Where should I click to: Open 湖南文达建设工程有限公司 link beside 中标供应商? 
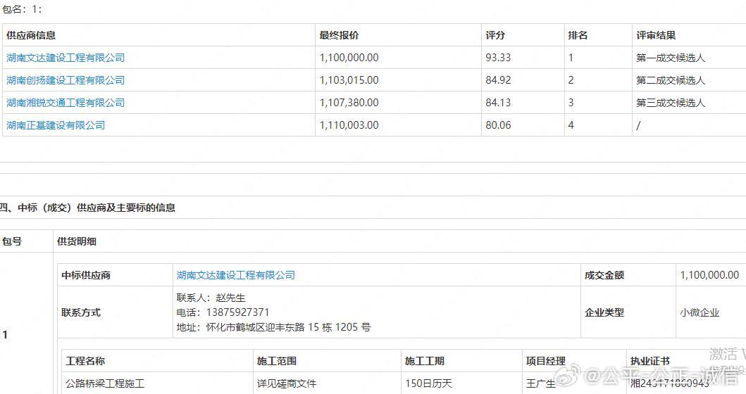pos(235,274)
